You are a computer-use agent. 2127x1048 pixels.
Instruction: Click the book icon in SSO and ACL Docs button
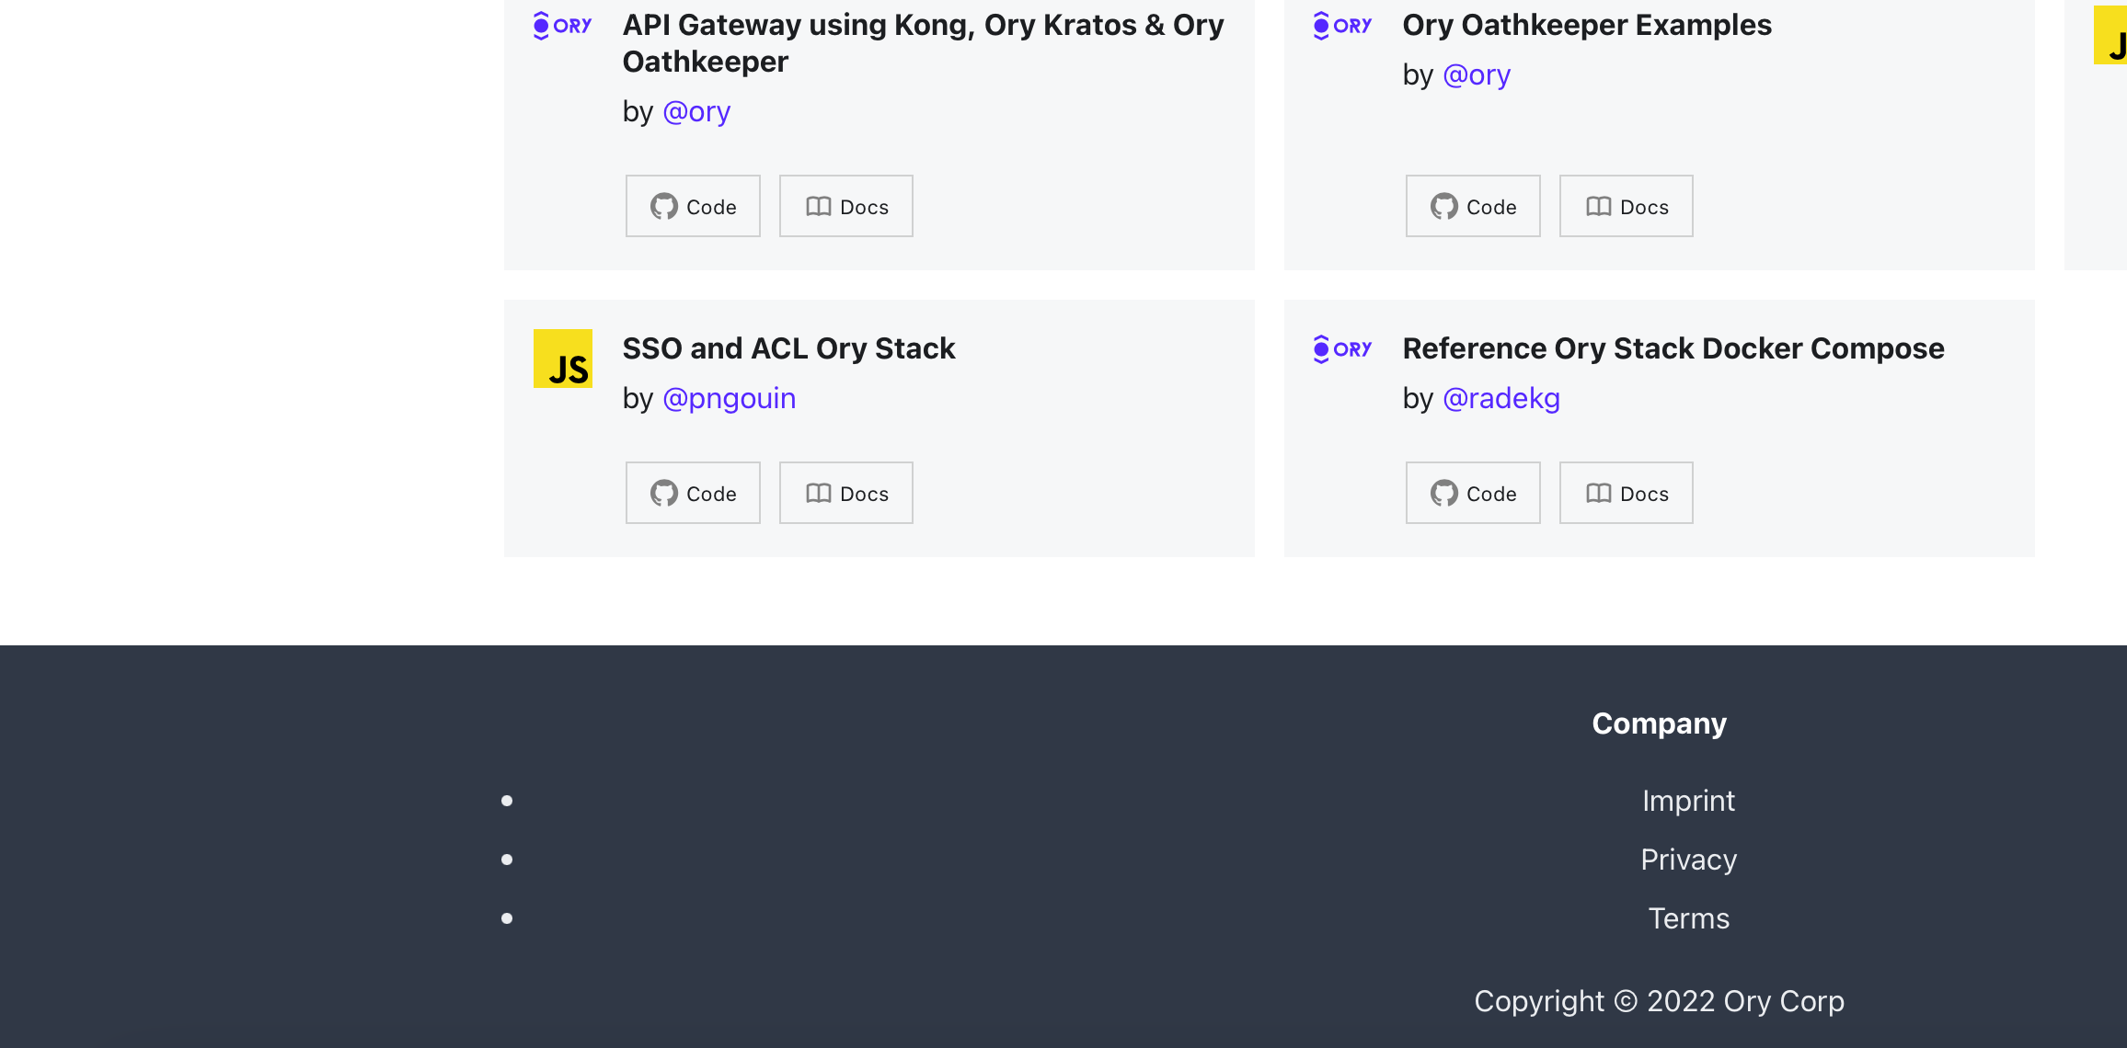pos(817,493)
